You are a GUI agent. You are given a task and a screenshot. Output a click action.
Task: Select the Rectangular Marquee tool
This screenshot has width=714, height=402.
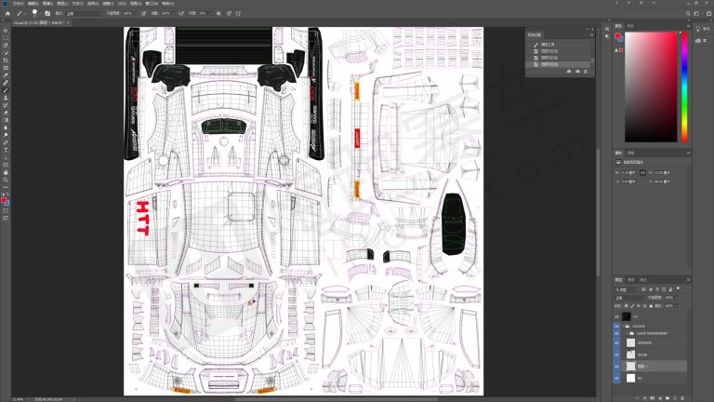click(x=6, y=38)
